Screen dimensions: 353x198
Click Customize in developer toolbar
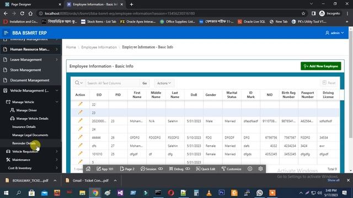231,169
